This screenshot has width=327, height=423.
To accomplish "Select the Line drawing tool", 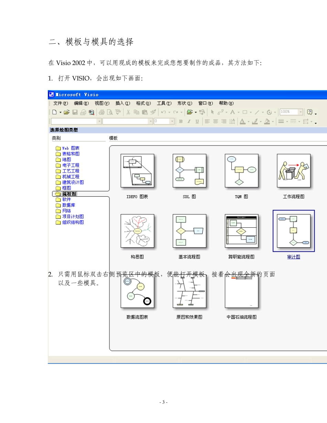I will (257, 112).
